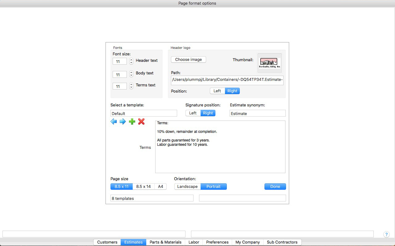Click the Done button
This screenshot has width=395, height=246.
coord(275,187)
